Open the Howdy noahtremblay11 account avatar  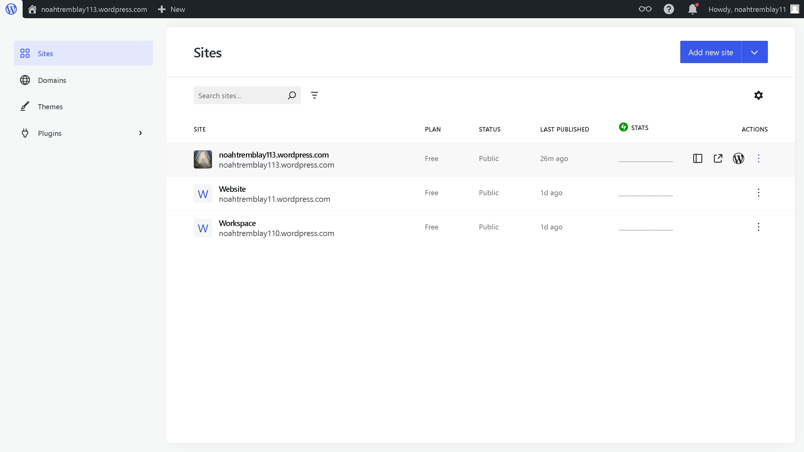[795, 9]
